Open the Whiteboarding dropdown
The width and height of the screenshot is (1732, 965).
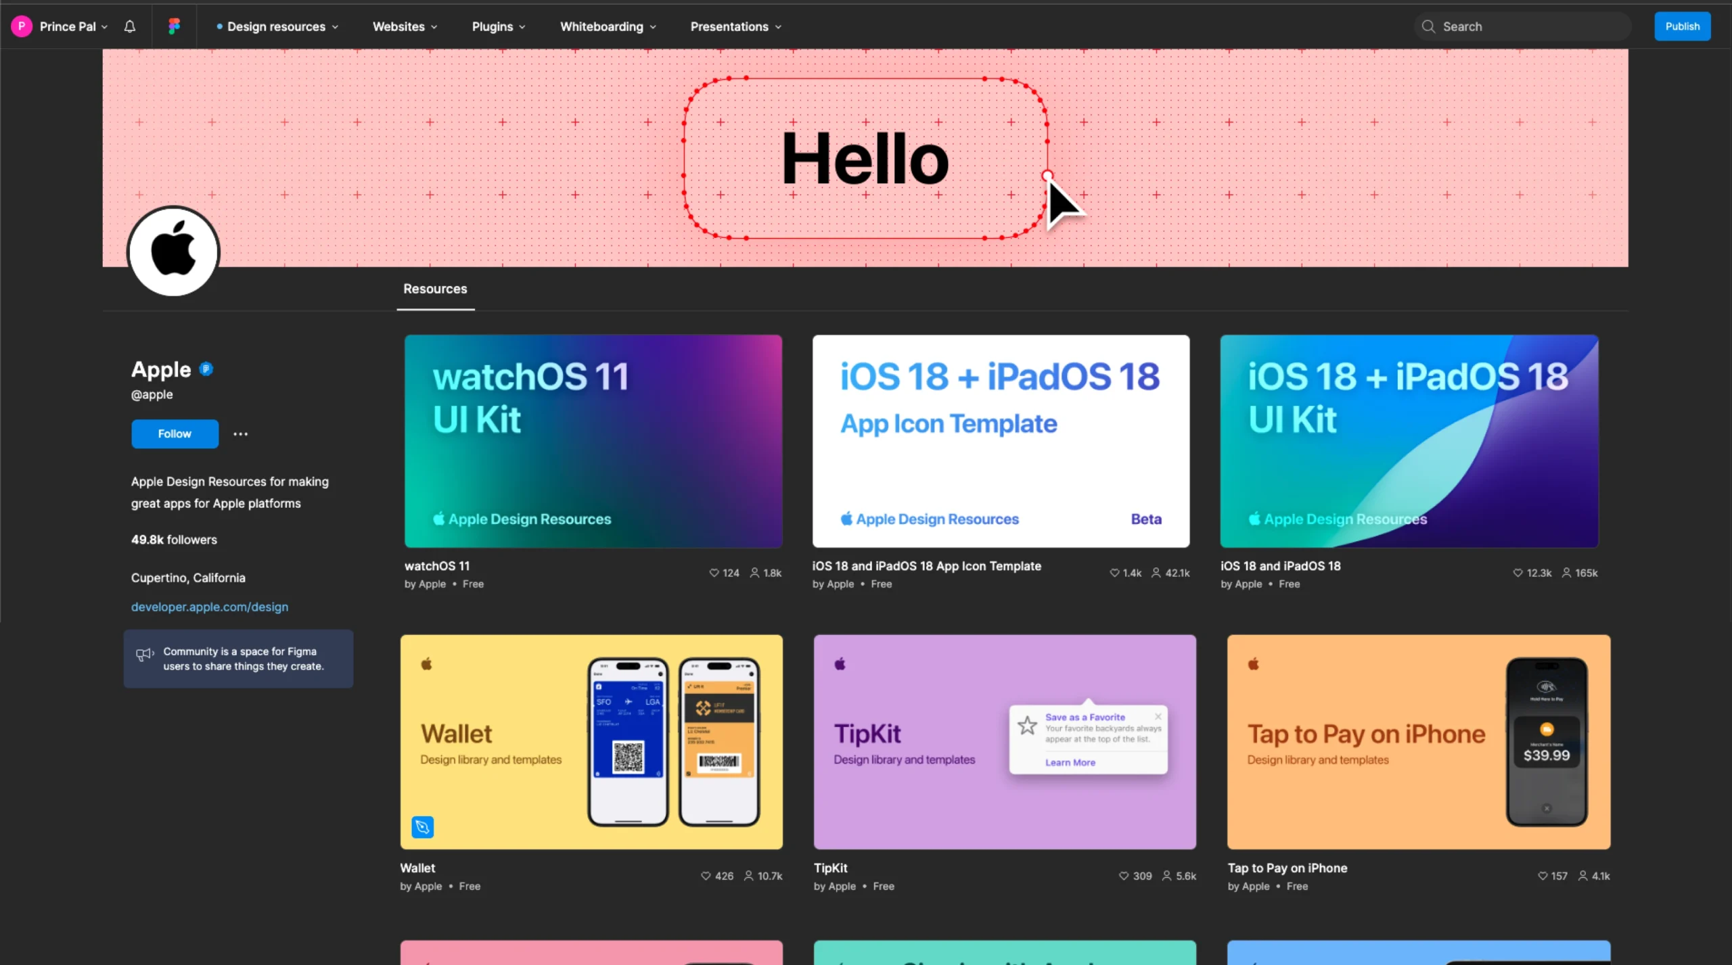[608, 26]
